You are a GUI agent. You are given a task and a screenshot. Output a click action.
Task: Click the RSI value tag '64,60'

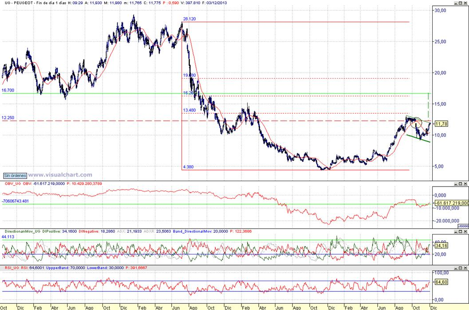pyautogui.click(x=441, y=282)
